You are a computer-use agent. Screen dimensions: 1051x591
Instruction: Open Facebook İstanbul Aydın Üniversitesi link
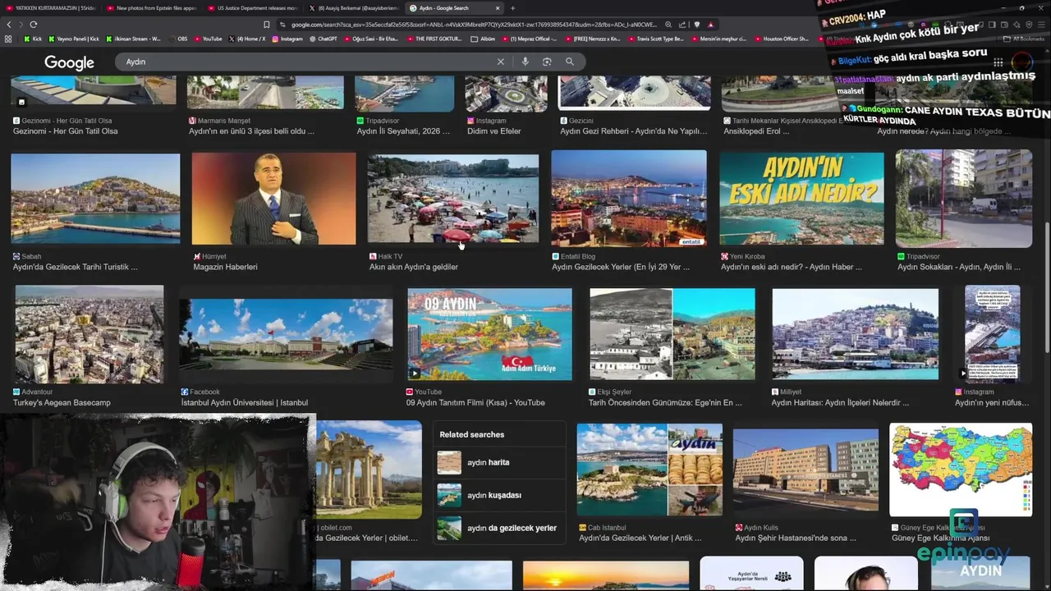245,402
